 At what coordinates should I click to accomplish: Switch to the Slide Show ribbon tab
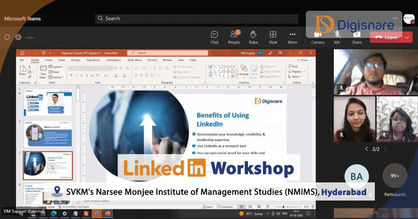tap(134, 60)
